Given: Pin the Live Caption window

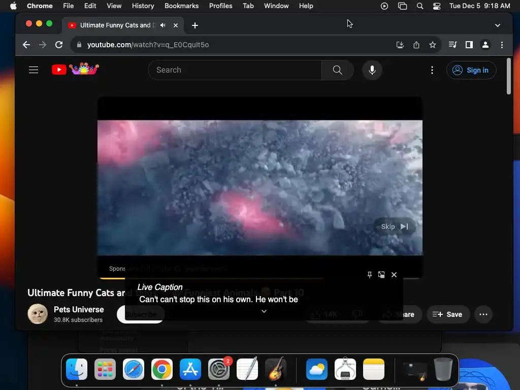Looking at the screenshot, I should click(370, 275).
